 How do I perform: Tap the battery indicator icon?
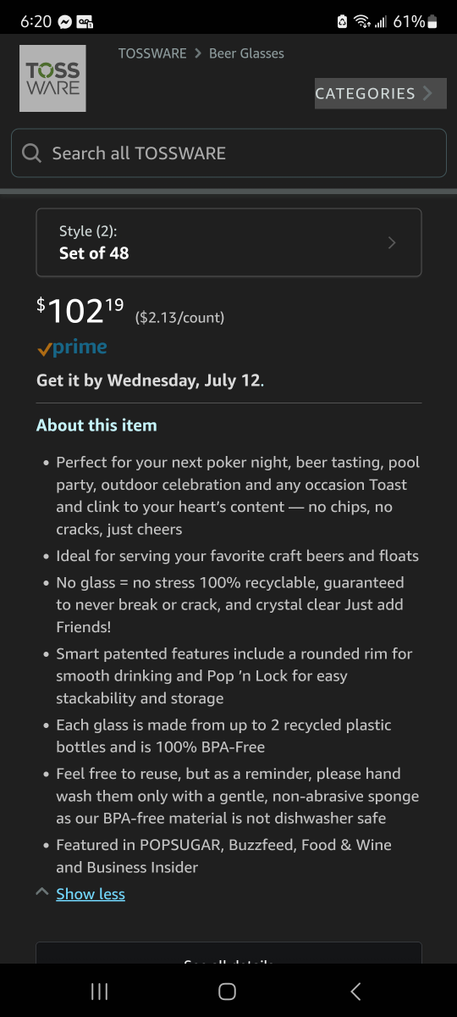432,22
